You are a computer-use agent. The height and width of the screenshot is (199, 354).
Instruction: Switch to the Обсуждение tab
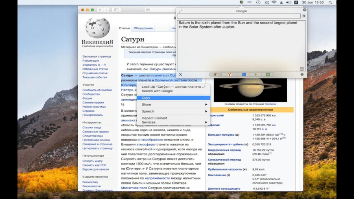click(143, 28)
